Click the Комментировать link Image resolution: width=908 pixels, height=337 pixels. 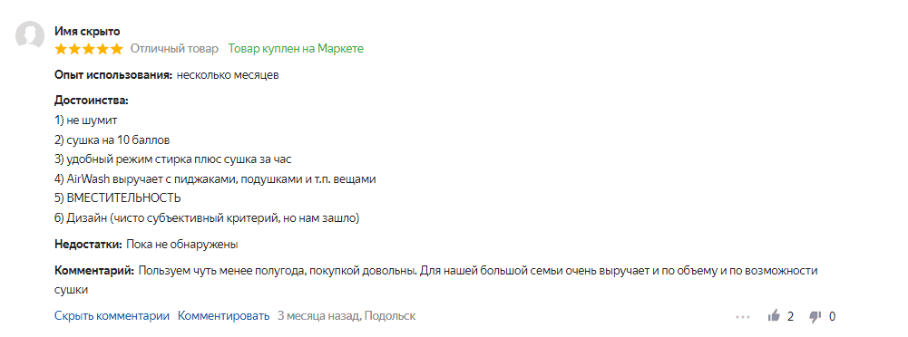click(x=223, y=316)
